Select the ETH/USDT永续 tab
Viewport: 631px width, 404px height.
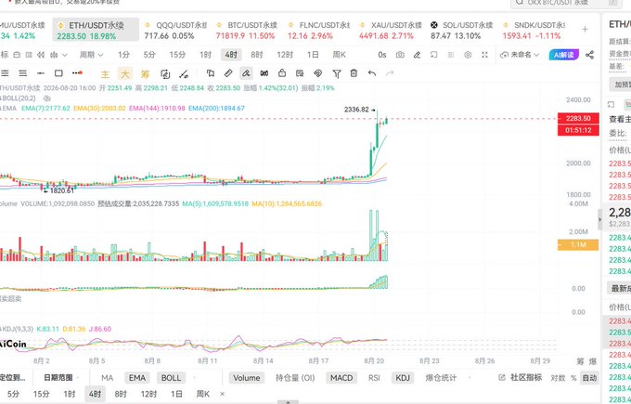[96, 31]
